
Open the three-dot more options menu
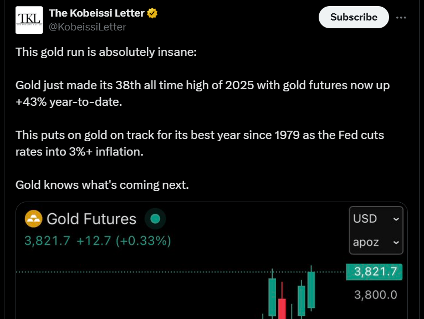point(401,17)
